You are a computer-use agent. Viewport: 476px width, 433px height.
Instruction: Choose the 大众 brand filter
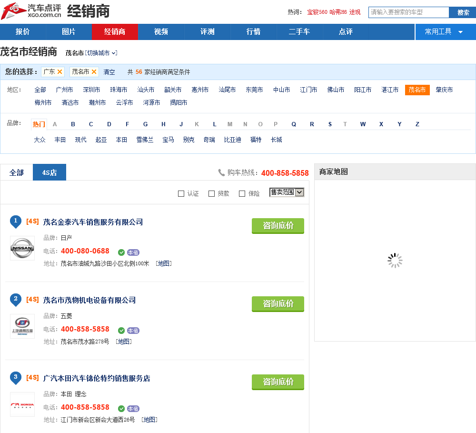click(x=40, y=140)
